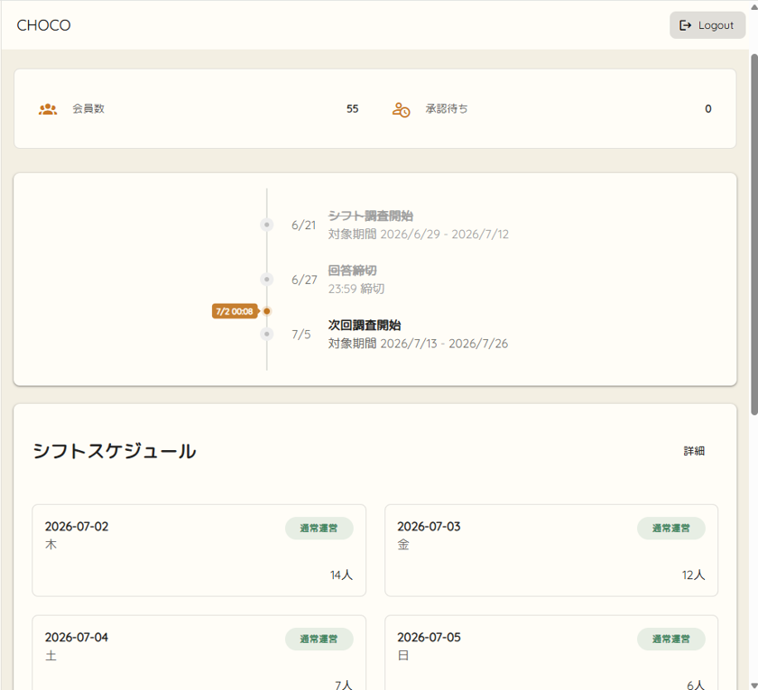
Task: Open the 詳細 link for shift schedule
Action: pos(694,451)
